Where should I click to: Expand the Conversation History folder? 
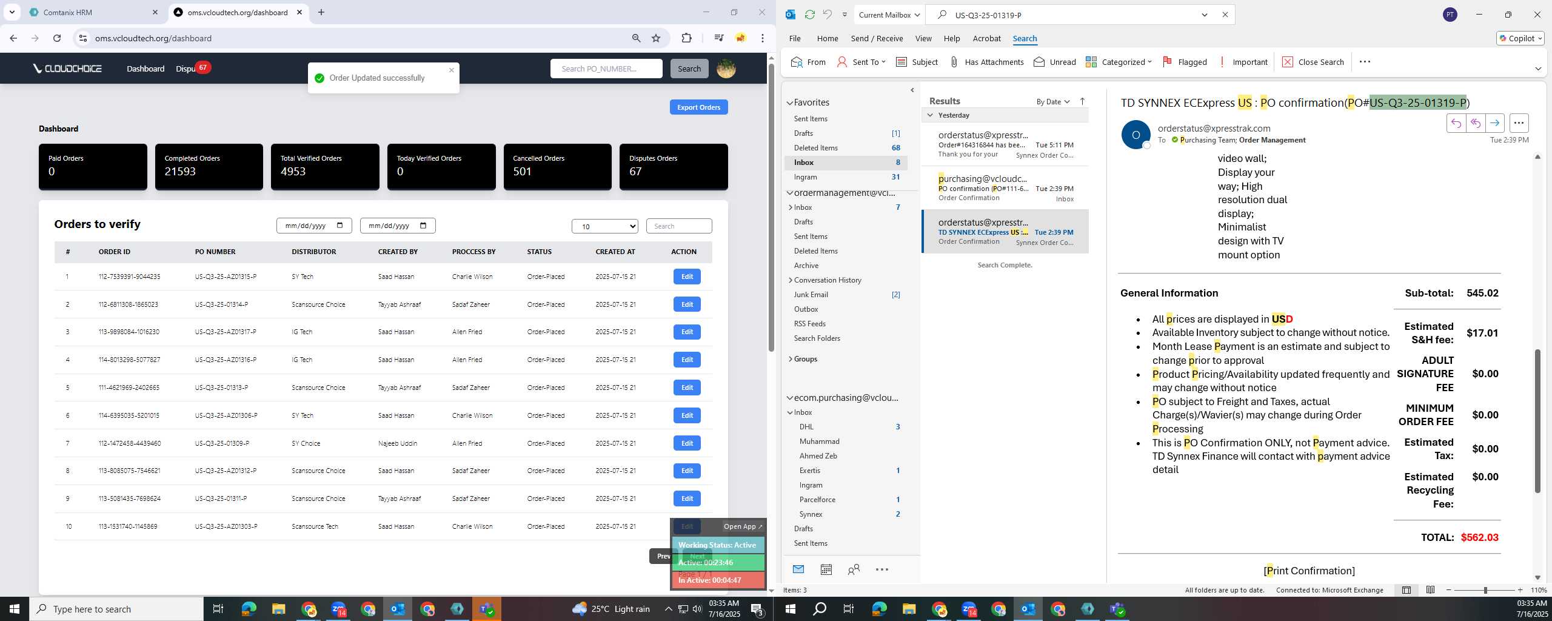[x=790, y=280]
